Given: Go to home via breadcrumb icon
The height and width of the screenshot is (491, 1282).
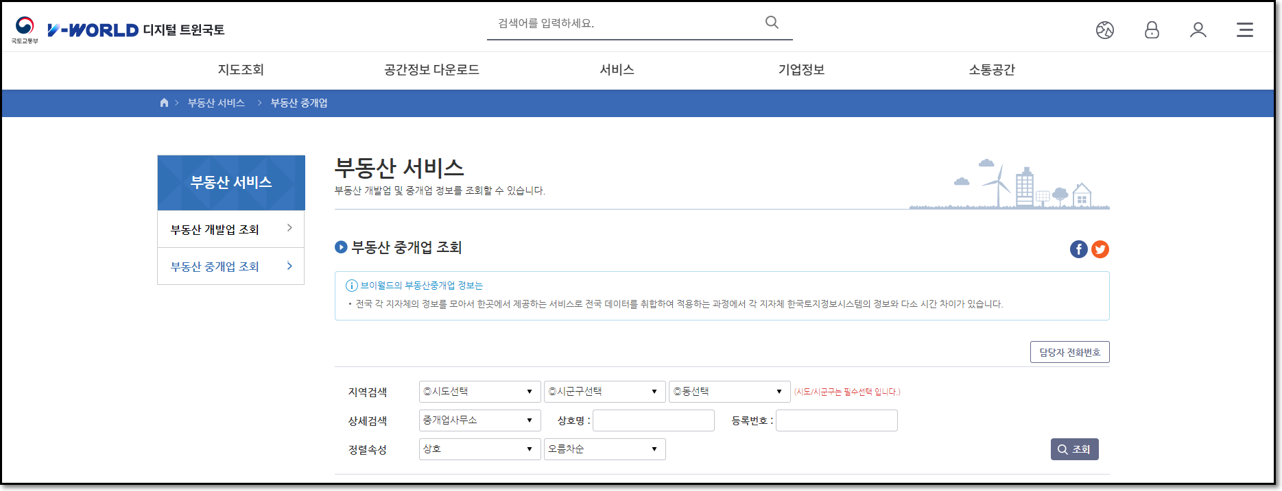Looking at the screenshot, I should pos(164,103).
